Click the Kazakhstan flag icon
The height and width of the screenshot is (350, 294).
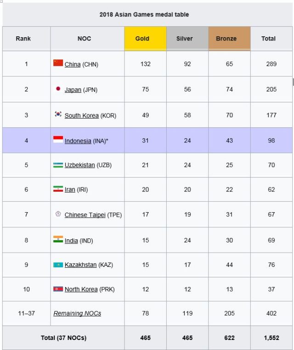coord(58,265)
